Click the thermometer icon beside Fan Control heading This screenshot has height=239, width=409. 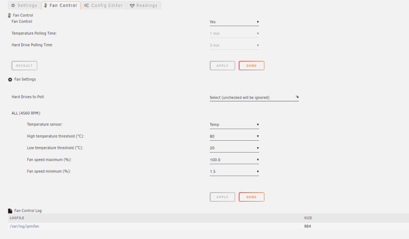[9, 15]
